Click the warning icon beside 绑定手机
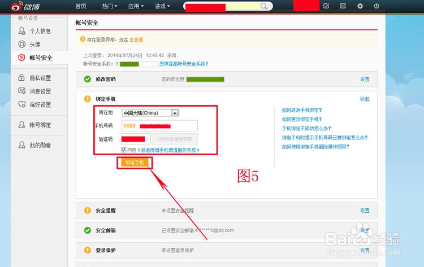Screen dimensions: 424x267 tap(87, 99)
